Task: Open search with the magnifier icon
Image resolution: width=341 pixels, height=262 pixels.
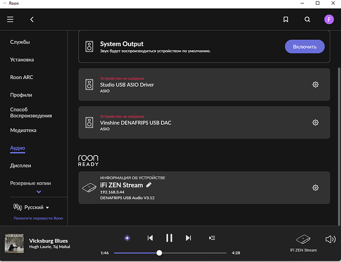Action: [x=307, y=19]
